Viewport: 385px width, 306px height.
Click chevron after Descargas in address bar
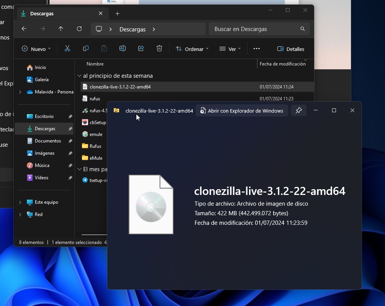[x=154, y=29]
